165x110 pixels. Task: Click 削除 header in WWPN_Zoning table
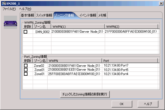coord(28,27)
